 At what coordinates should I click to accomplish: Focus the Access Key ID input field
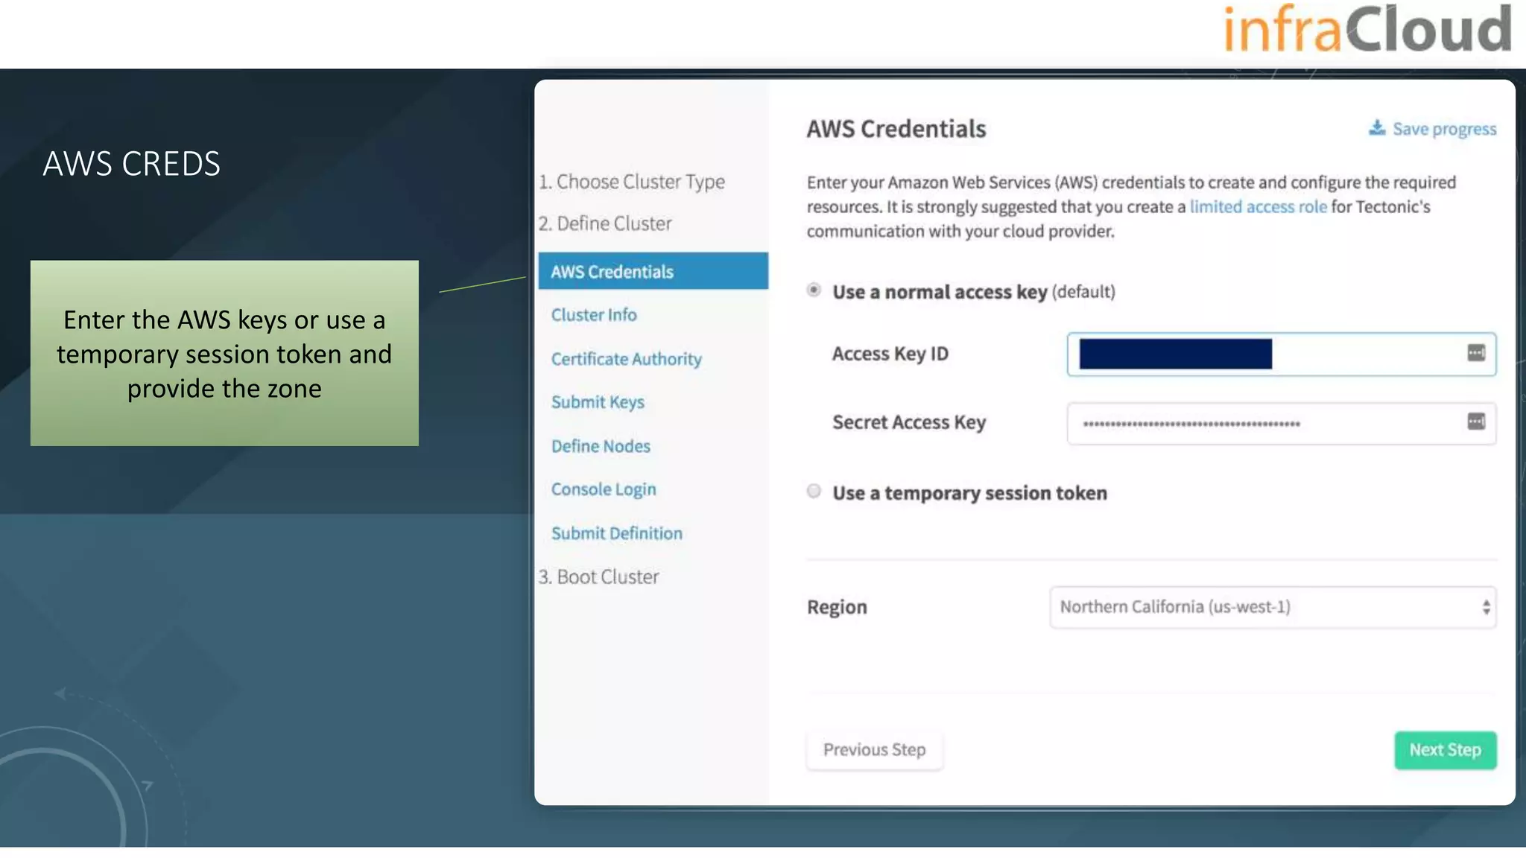coord(1281,354)
